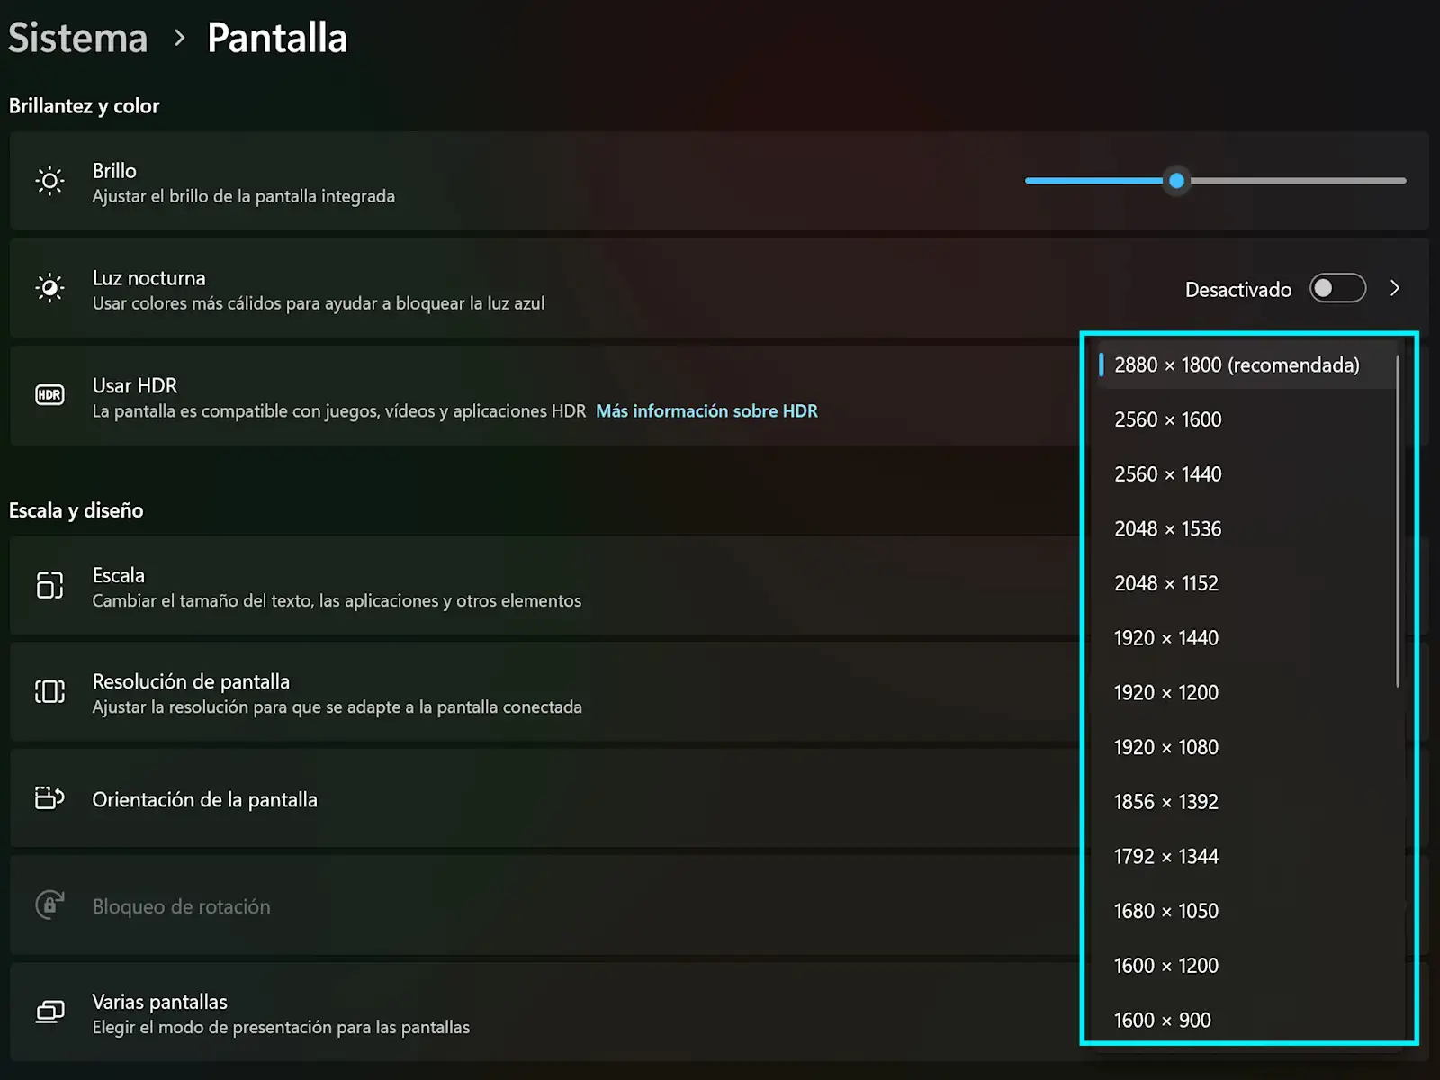Select 2880 × 1800 (recomendada) resolution

coord(1237,364)
